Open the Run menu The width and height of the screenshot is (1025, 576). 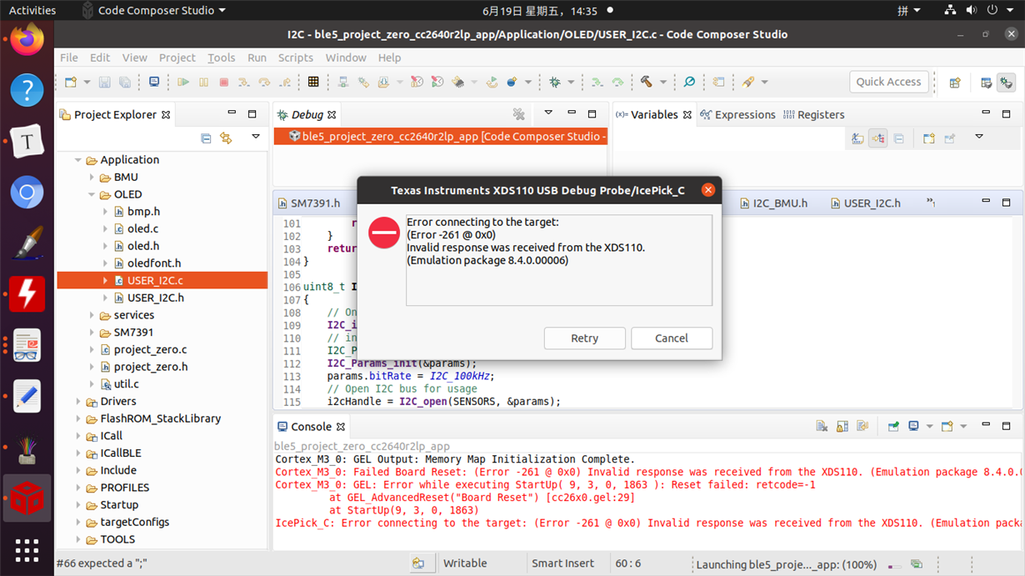257,58
